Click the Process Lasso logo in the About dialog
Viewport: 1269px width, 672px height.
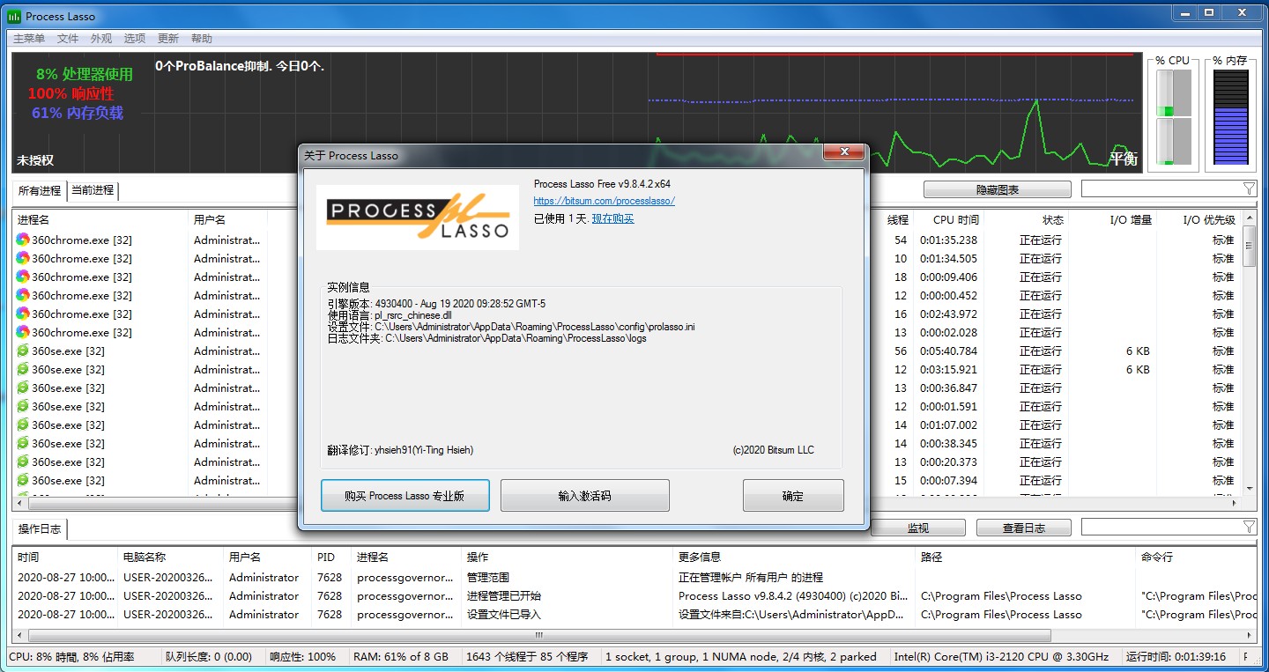[x=418, y=218]
